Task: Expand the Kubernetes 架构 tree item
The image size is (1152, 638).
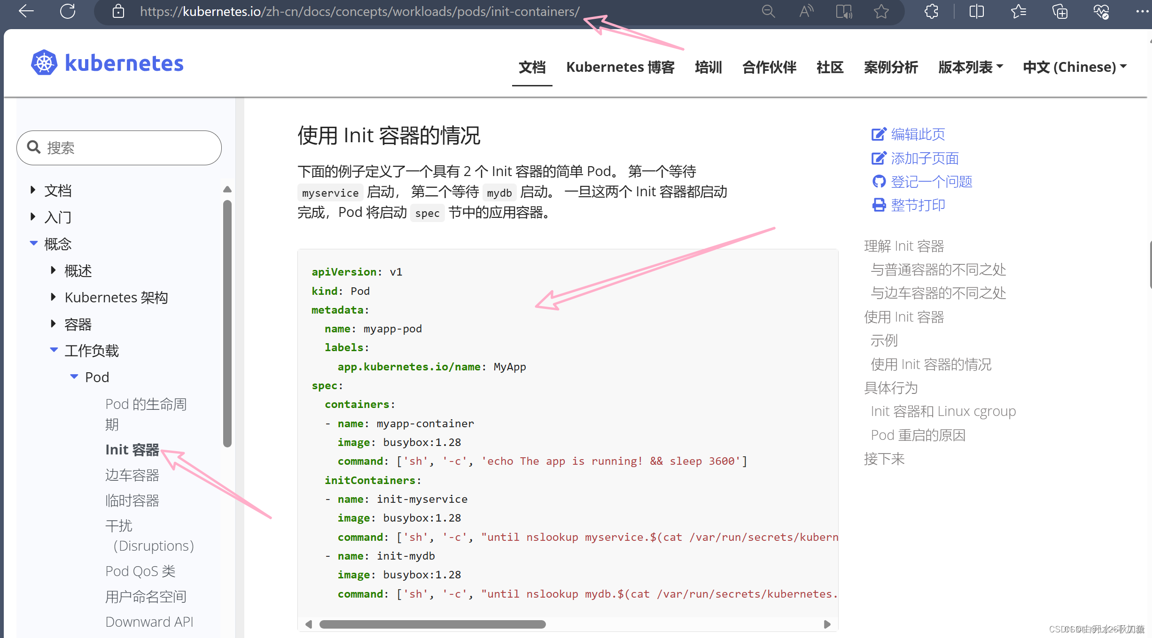Action: [x=53, y=297]
